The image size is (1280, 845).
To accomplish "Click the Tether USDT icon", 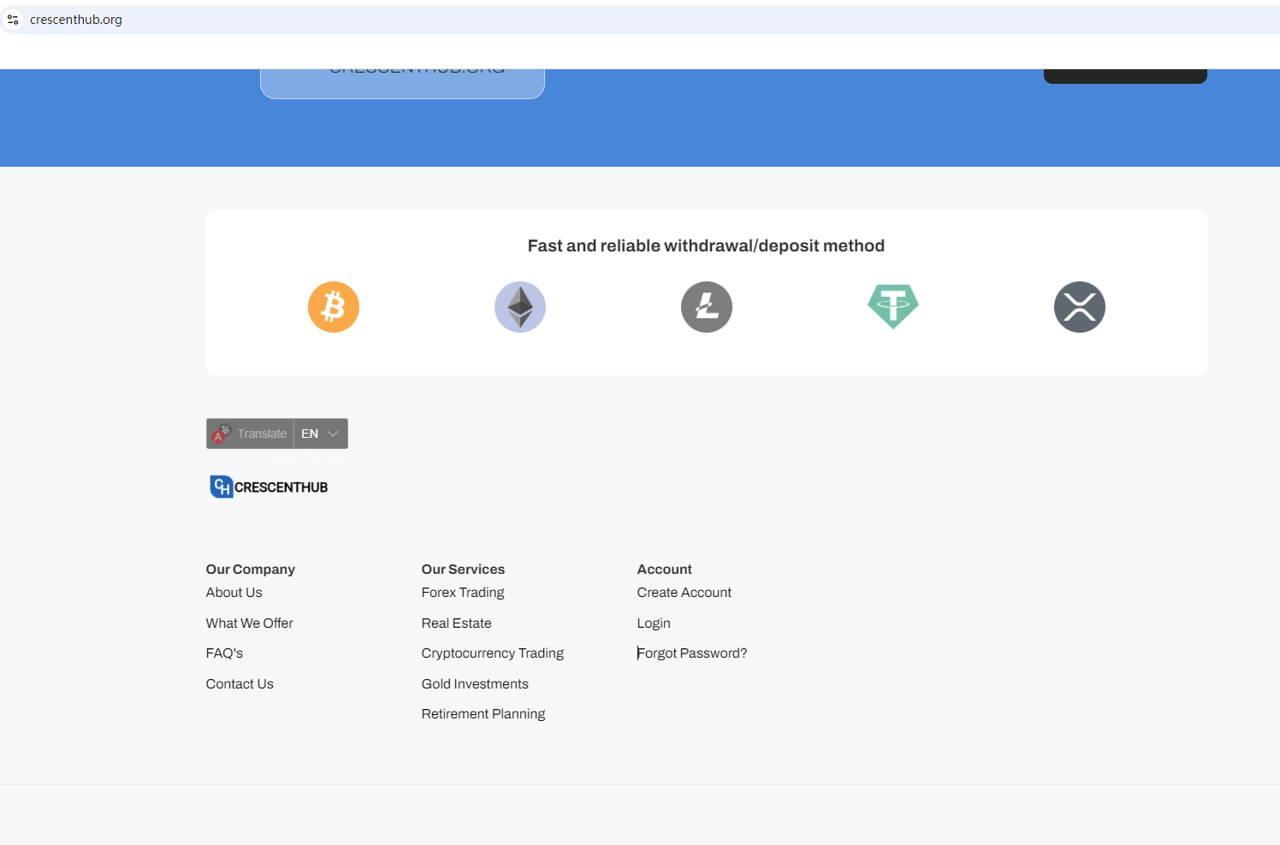I will pyautogui.click(x=893, y=307).
